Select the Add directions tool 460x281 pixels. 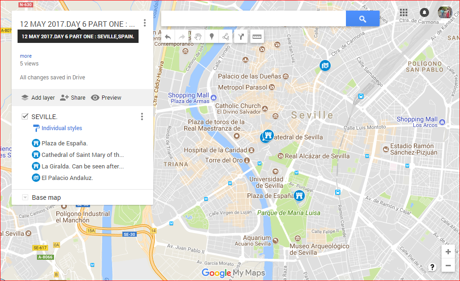(241, 36)
